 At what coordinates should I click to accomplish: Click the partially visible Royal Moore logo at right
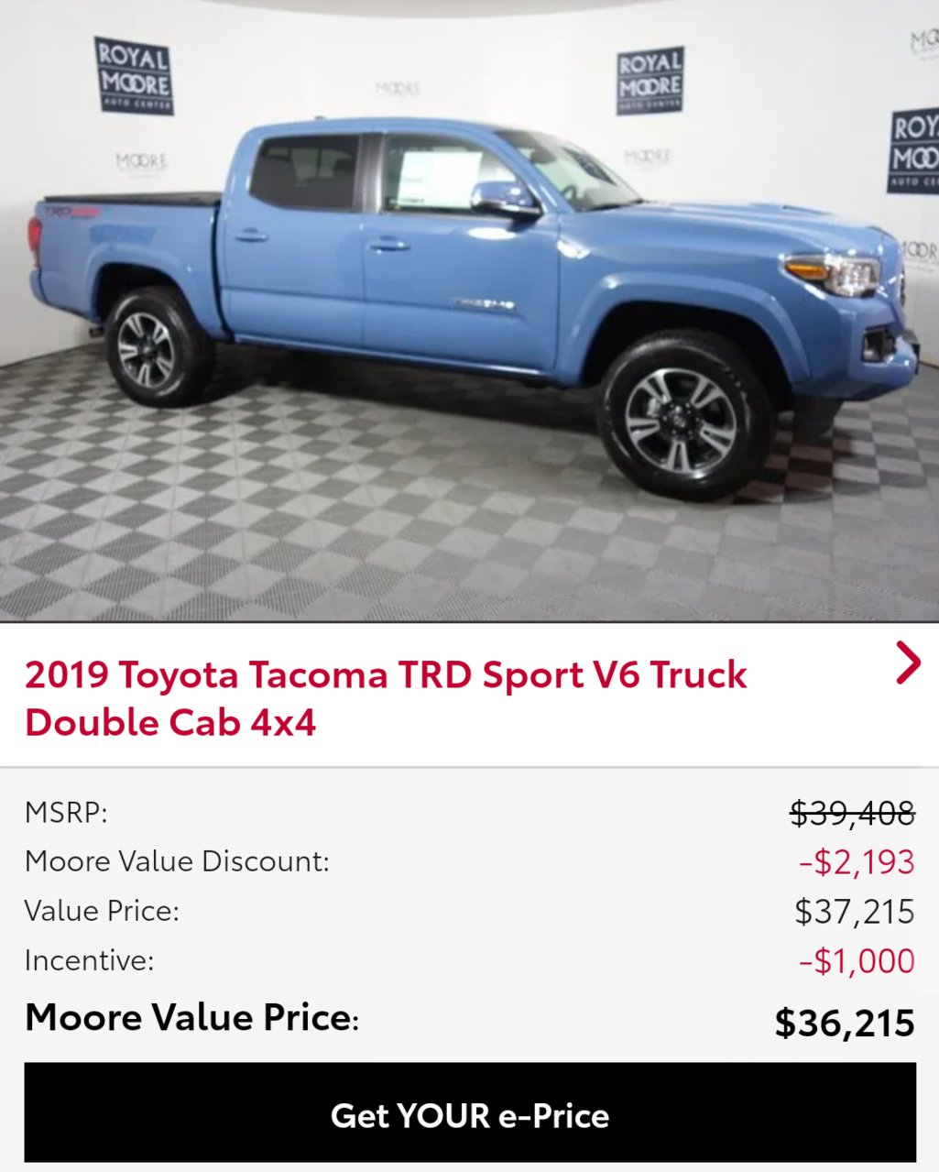coord(913,151)
